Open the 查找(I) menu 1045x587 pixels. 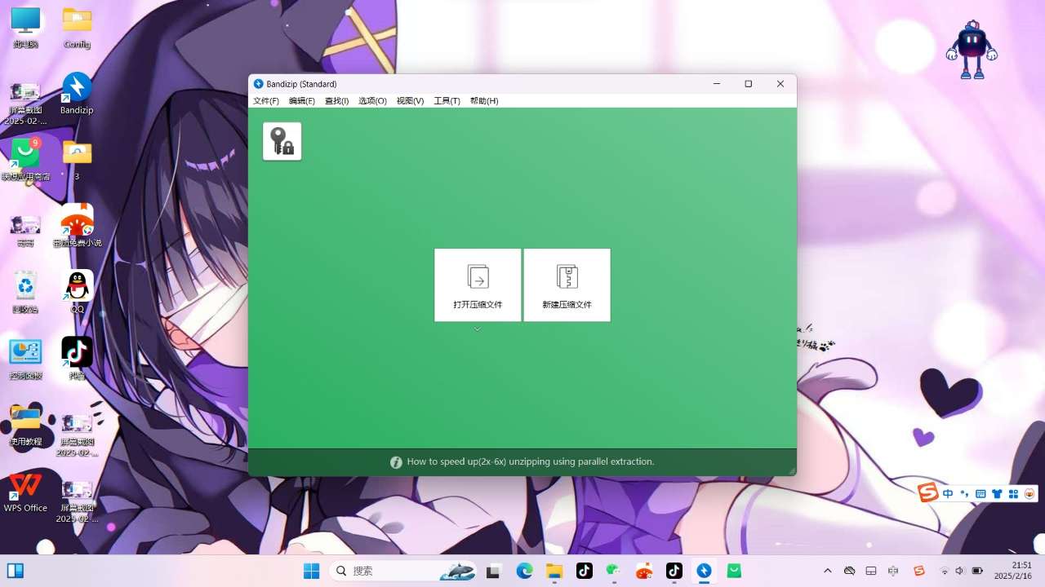(337, 101)
